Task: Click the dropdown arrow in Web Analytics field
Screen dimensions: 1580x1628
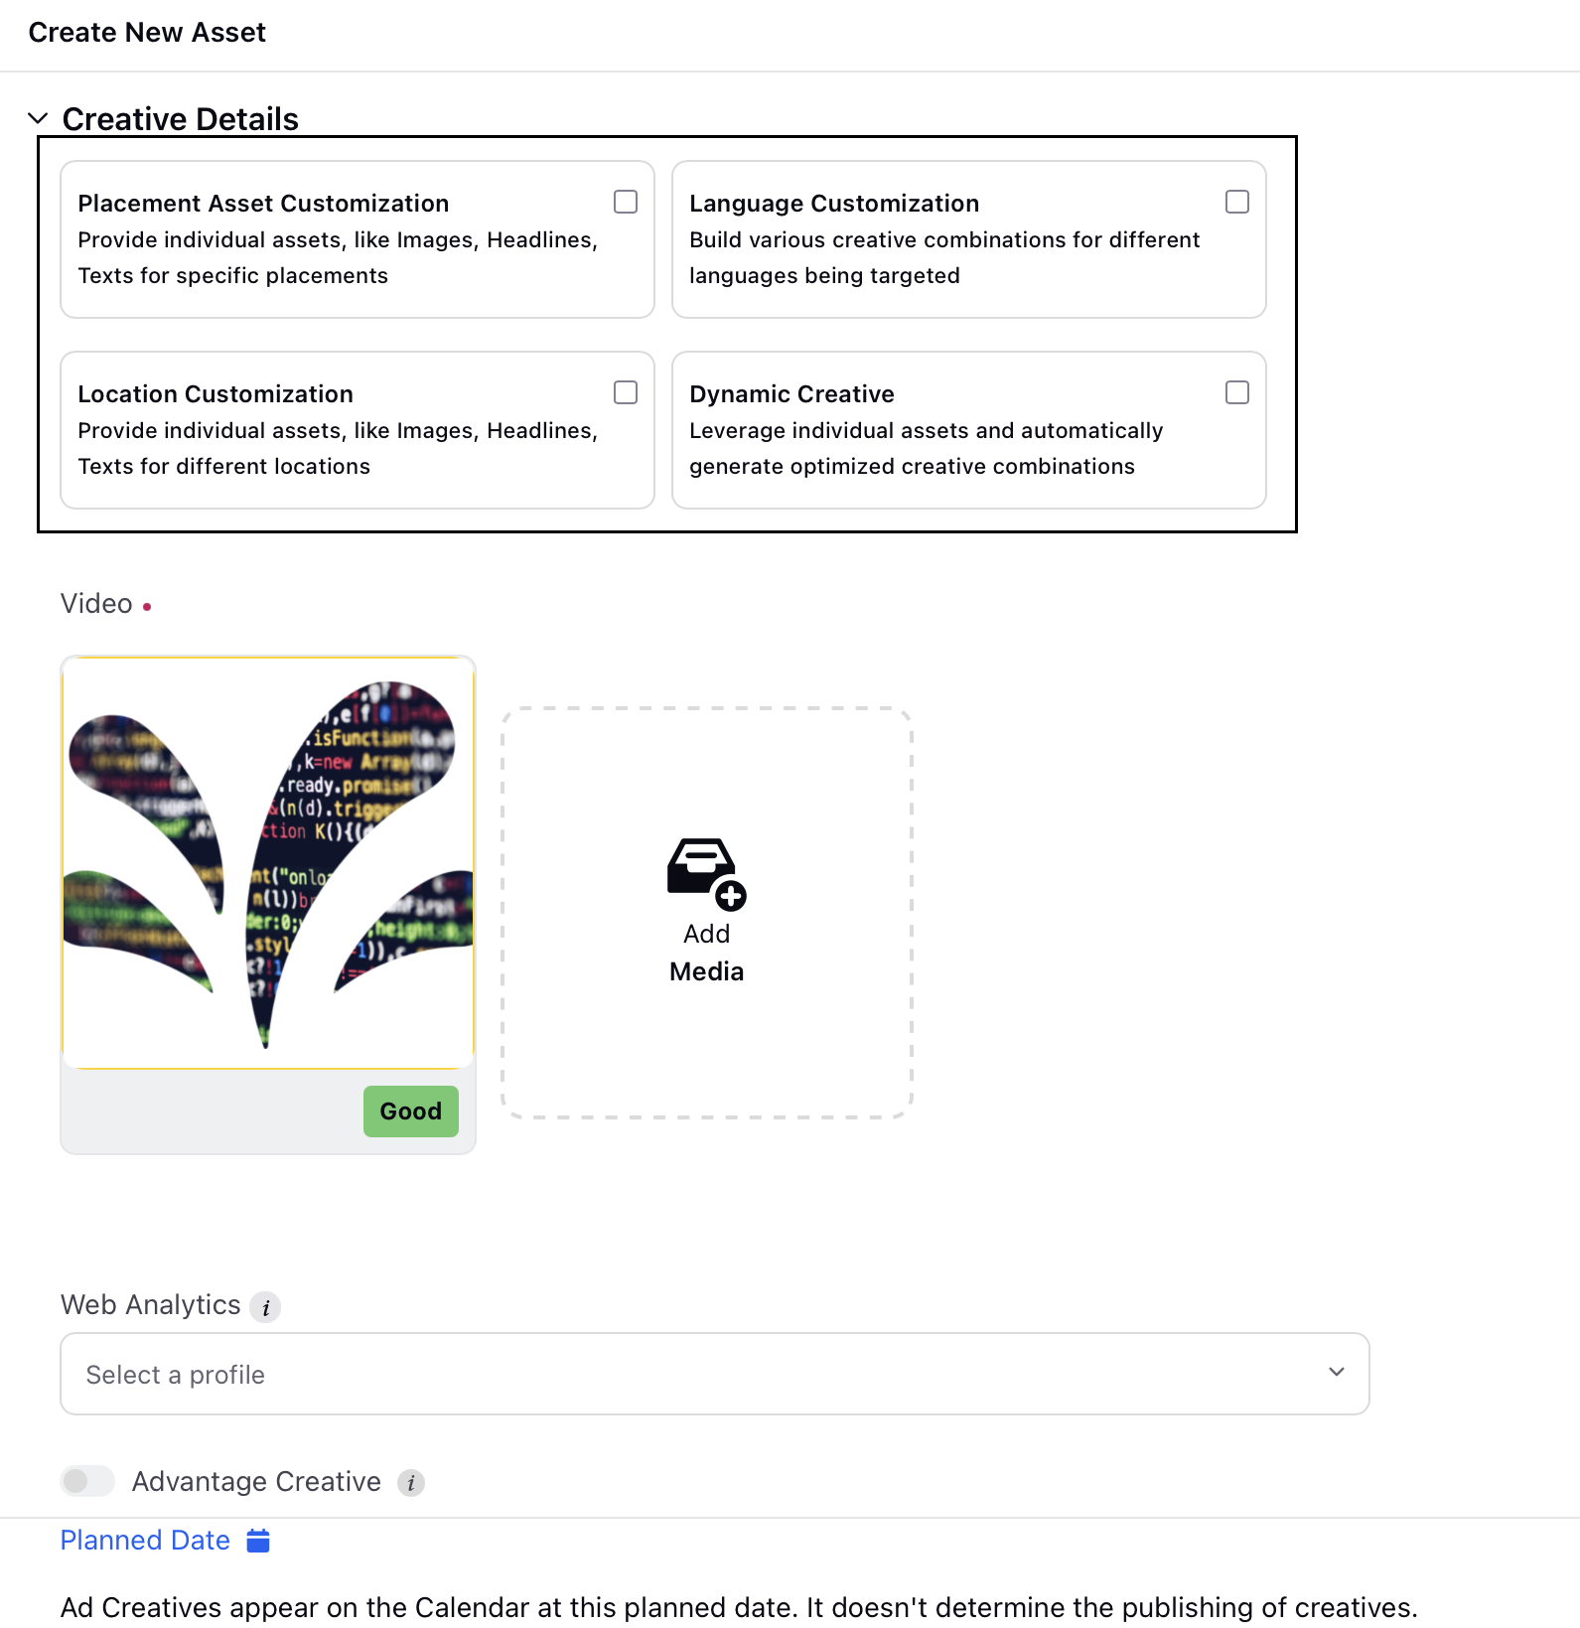Action: tap(1337, 1372)
